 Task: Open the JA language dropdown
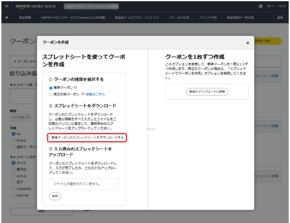pyautogui.click(x=270, y=6)
